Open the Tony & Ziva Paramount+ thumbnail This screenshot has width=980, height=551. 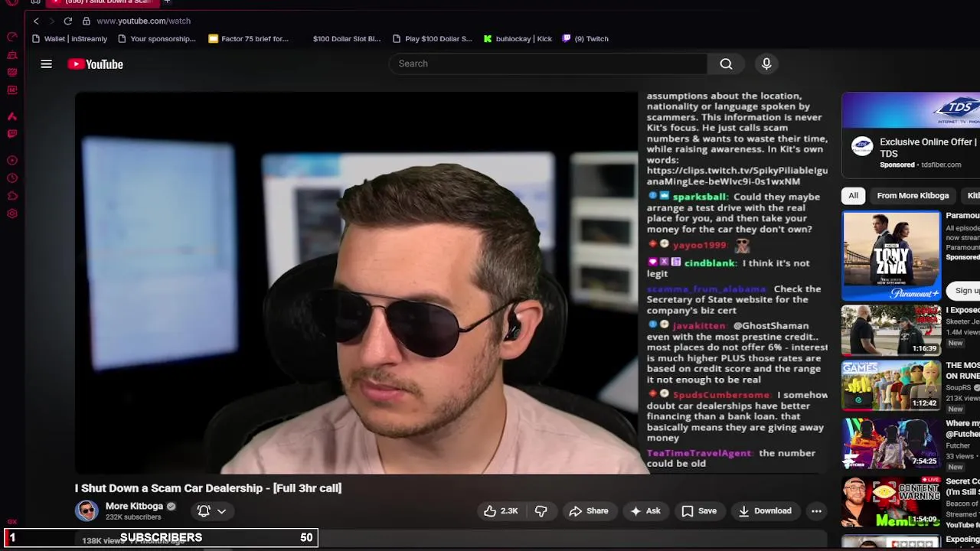tap(891, 255)
